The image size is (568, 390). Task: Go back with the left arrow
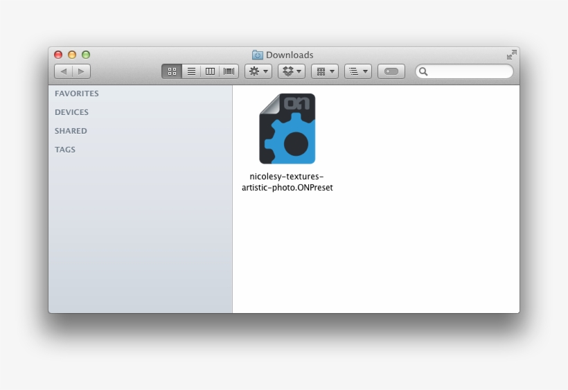64,71
